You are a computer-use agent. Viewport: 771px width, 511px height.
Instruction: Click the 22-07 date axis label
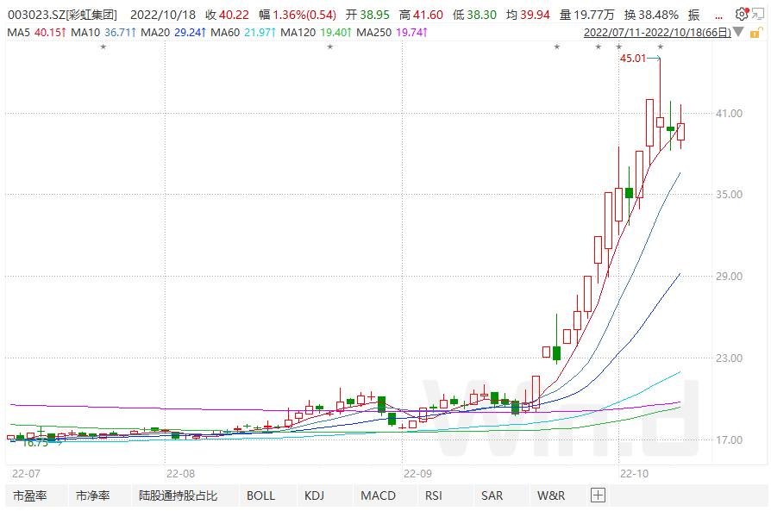point(26,474)
